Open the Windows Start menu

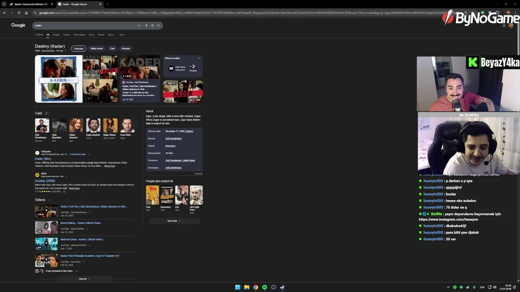click(238, 287)
